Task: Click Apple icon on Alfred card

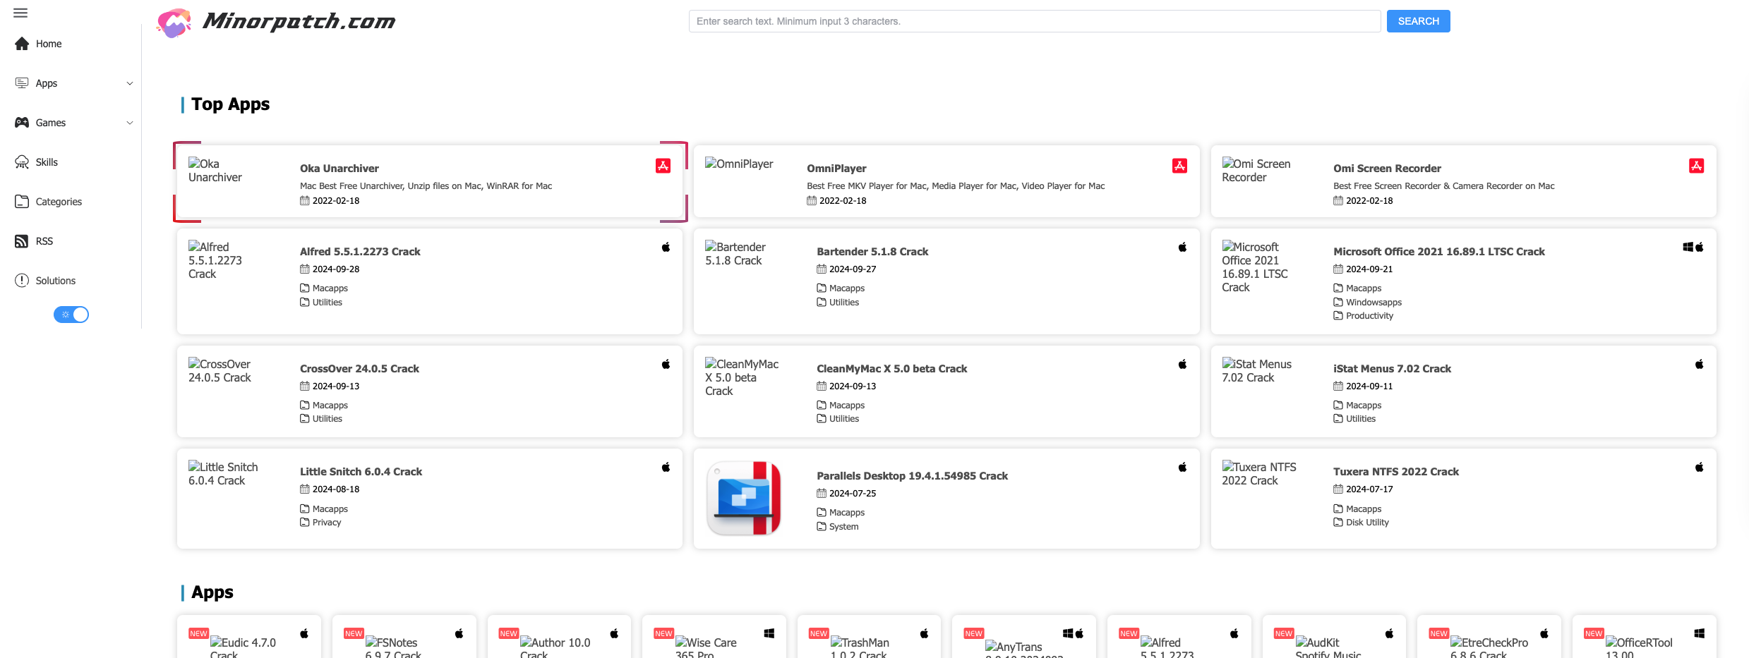Action: (666, 247)
